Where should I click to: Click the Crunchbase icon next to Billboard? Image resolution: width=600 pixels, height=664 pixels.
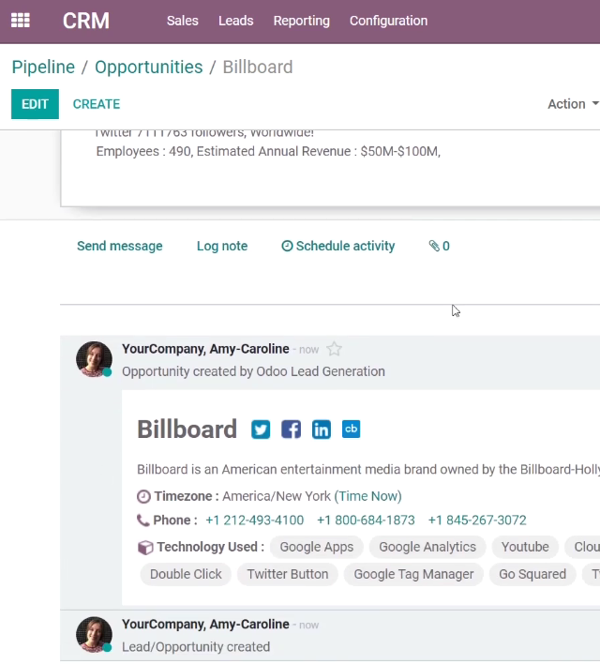(351, 429)
